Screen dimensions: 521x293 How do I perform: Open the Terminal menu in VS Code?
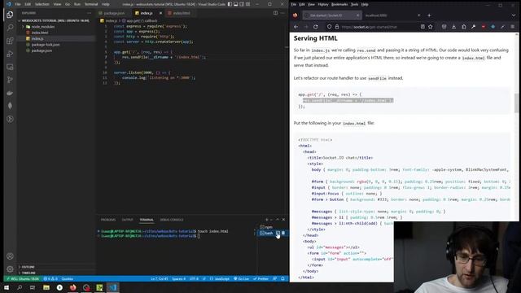pos(90,4)
